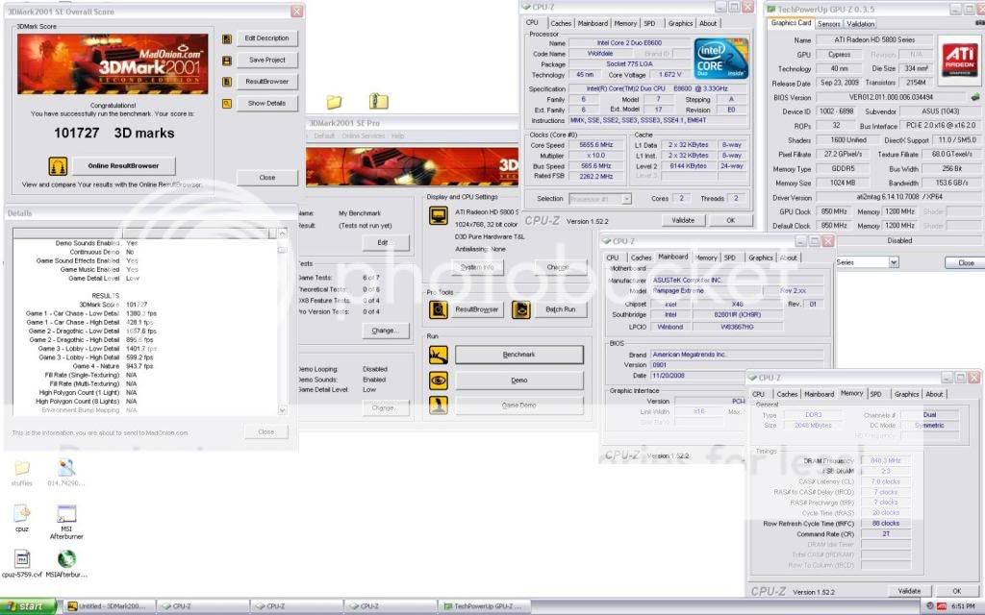Click the ResultBrowser icon under Pro Tools
Image resolution: width=985 pixels, height=615 pixels.
tap(438, 309)
